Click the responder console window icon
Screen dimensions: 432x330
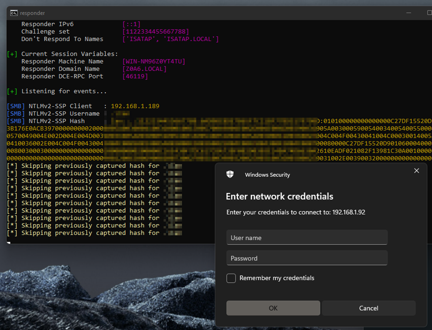click(x=14, y=13)
